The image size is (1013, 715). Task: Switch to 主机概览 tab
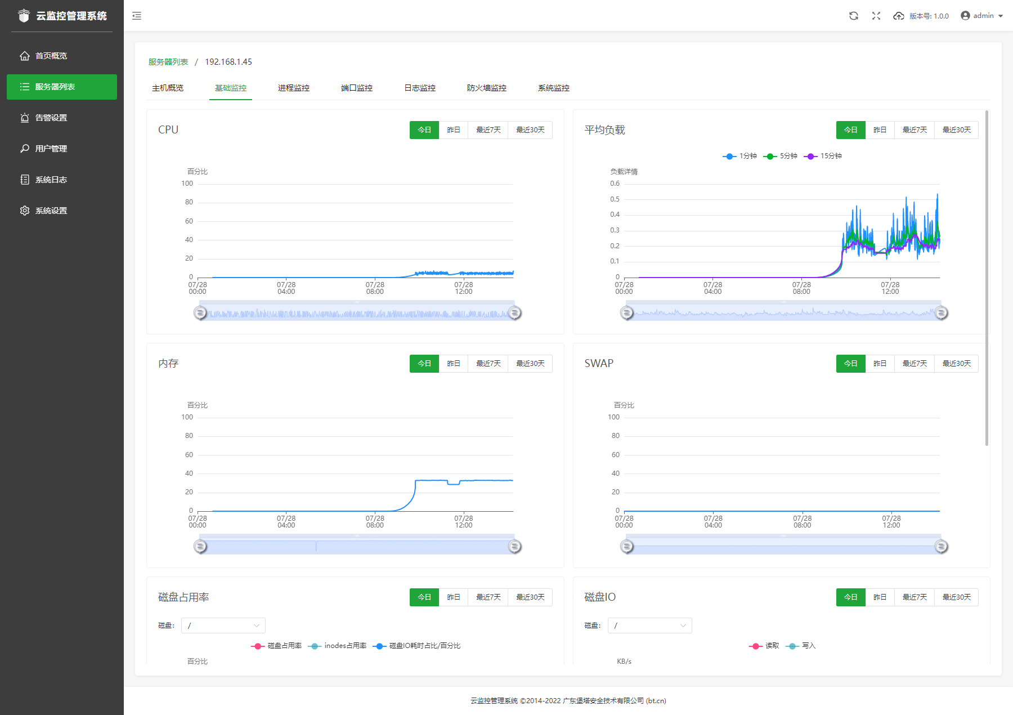[168, 88]
